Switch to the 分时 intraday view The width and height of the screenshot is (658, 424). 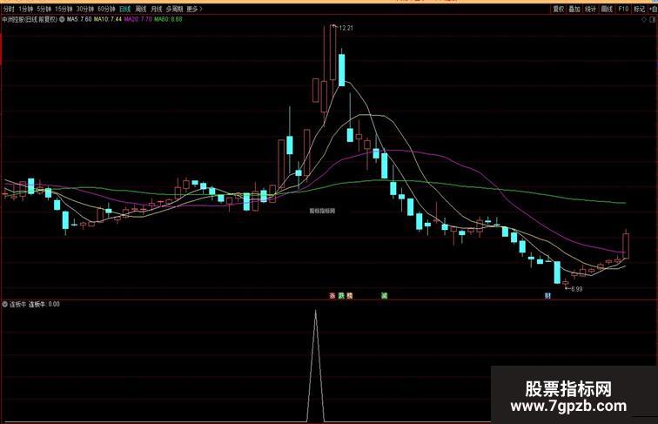pyautogui.click(x=9, y=9)
